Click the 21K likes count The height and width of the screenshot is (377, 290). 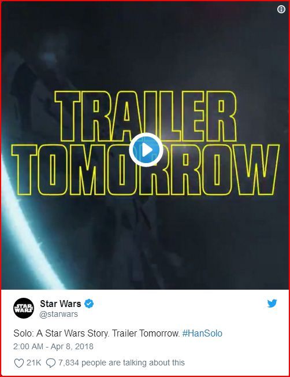[34, 363]
